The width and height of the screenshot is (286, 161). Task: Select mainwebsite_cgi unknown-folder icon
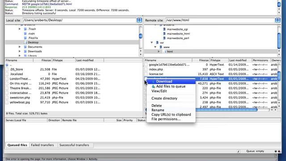(x=164, y=29)
